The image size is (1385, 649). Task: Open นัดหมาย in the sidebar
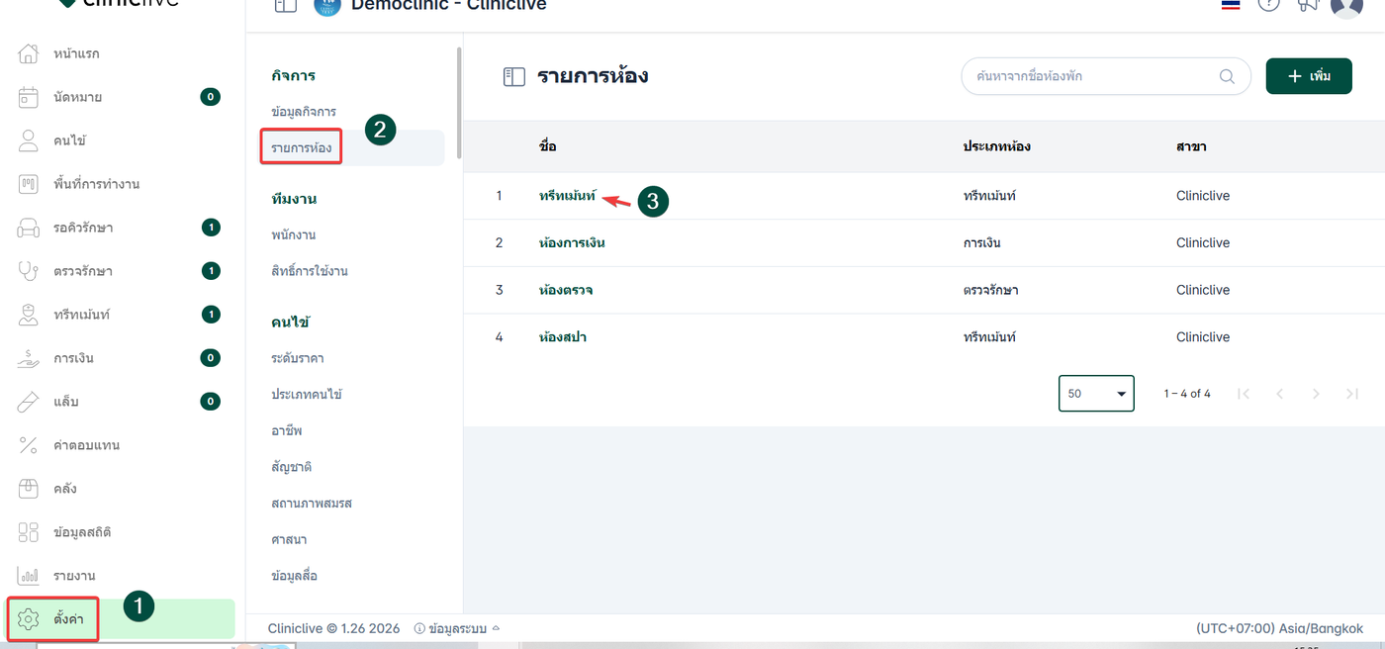pyautogui.click(x=78, y=97)
